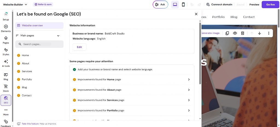Move the section up

(252, 33)
